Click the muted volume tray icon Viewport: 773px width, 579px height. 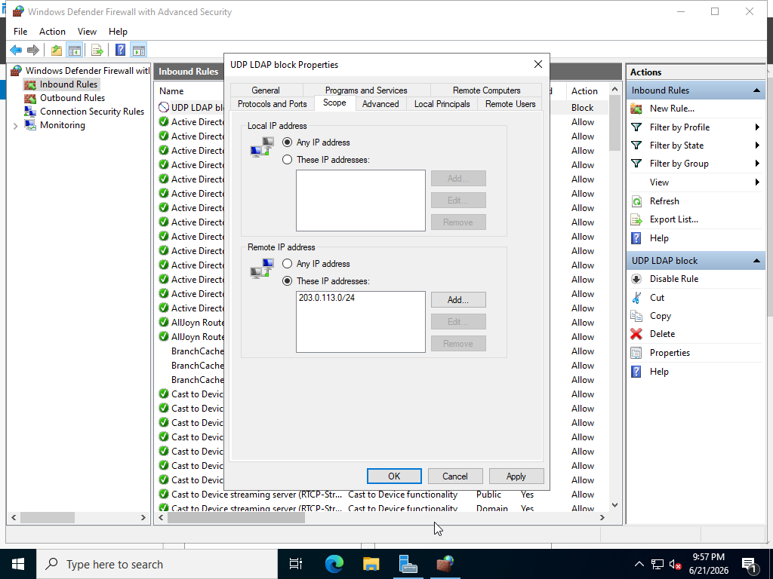pyautogui.click(x=675, y=564)
